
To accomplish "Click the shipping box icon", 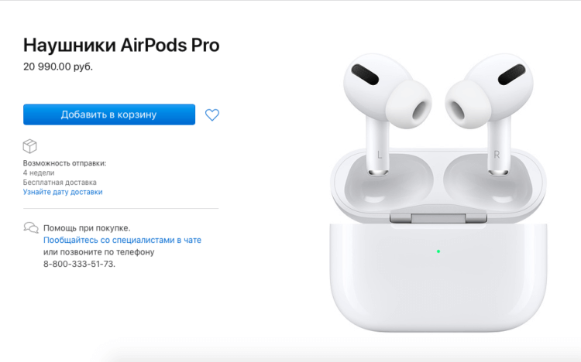I will coord(29,146).
